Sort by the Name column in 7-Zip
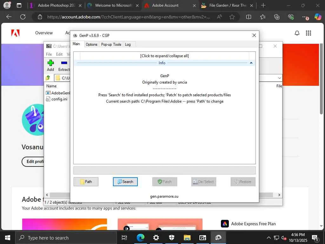 click(x=51, y=86)
